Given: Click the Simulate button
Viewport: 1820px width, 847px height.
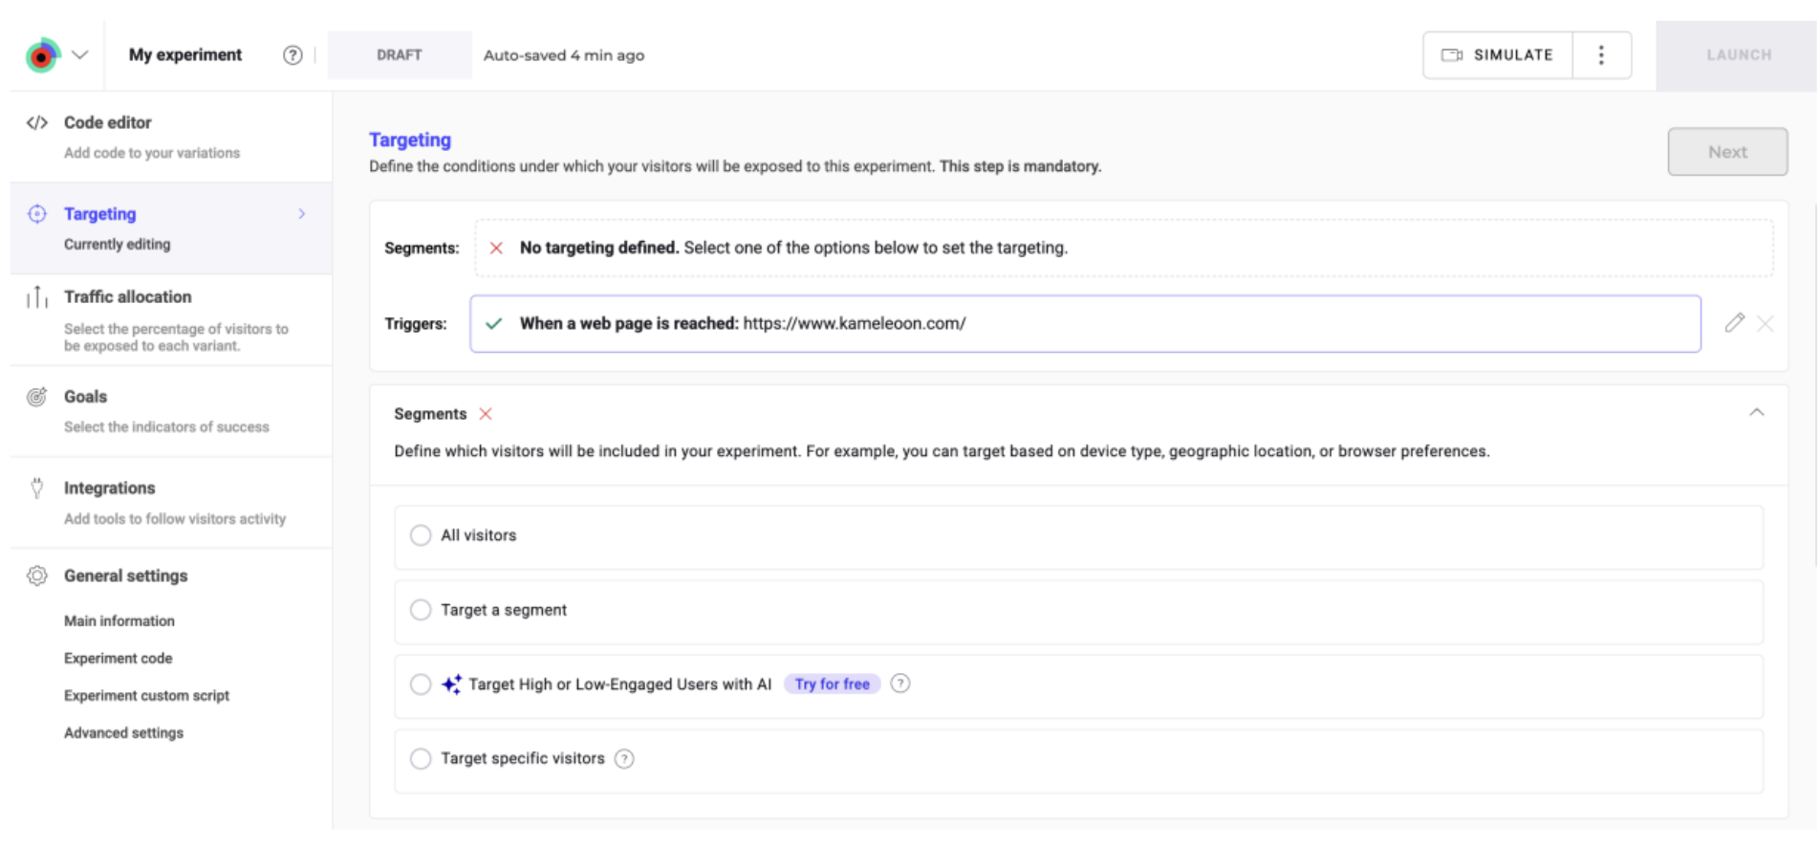Looking at the screenshot, I should point(1498,55).
